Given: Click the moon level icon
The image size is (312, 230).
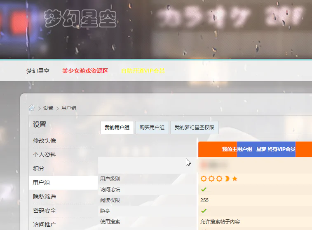Looking at the screenshot, I should point(227,179).
